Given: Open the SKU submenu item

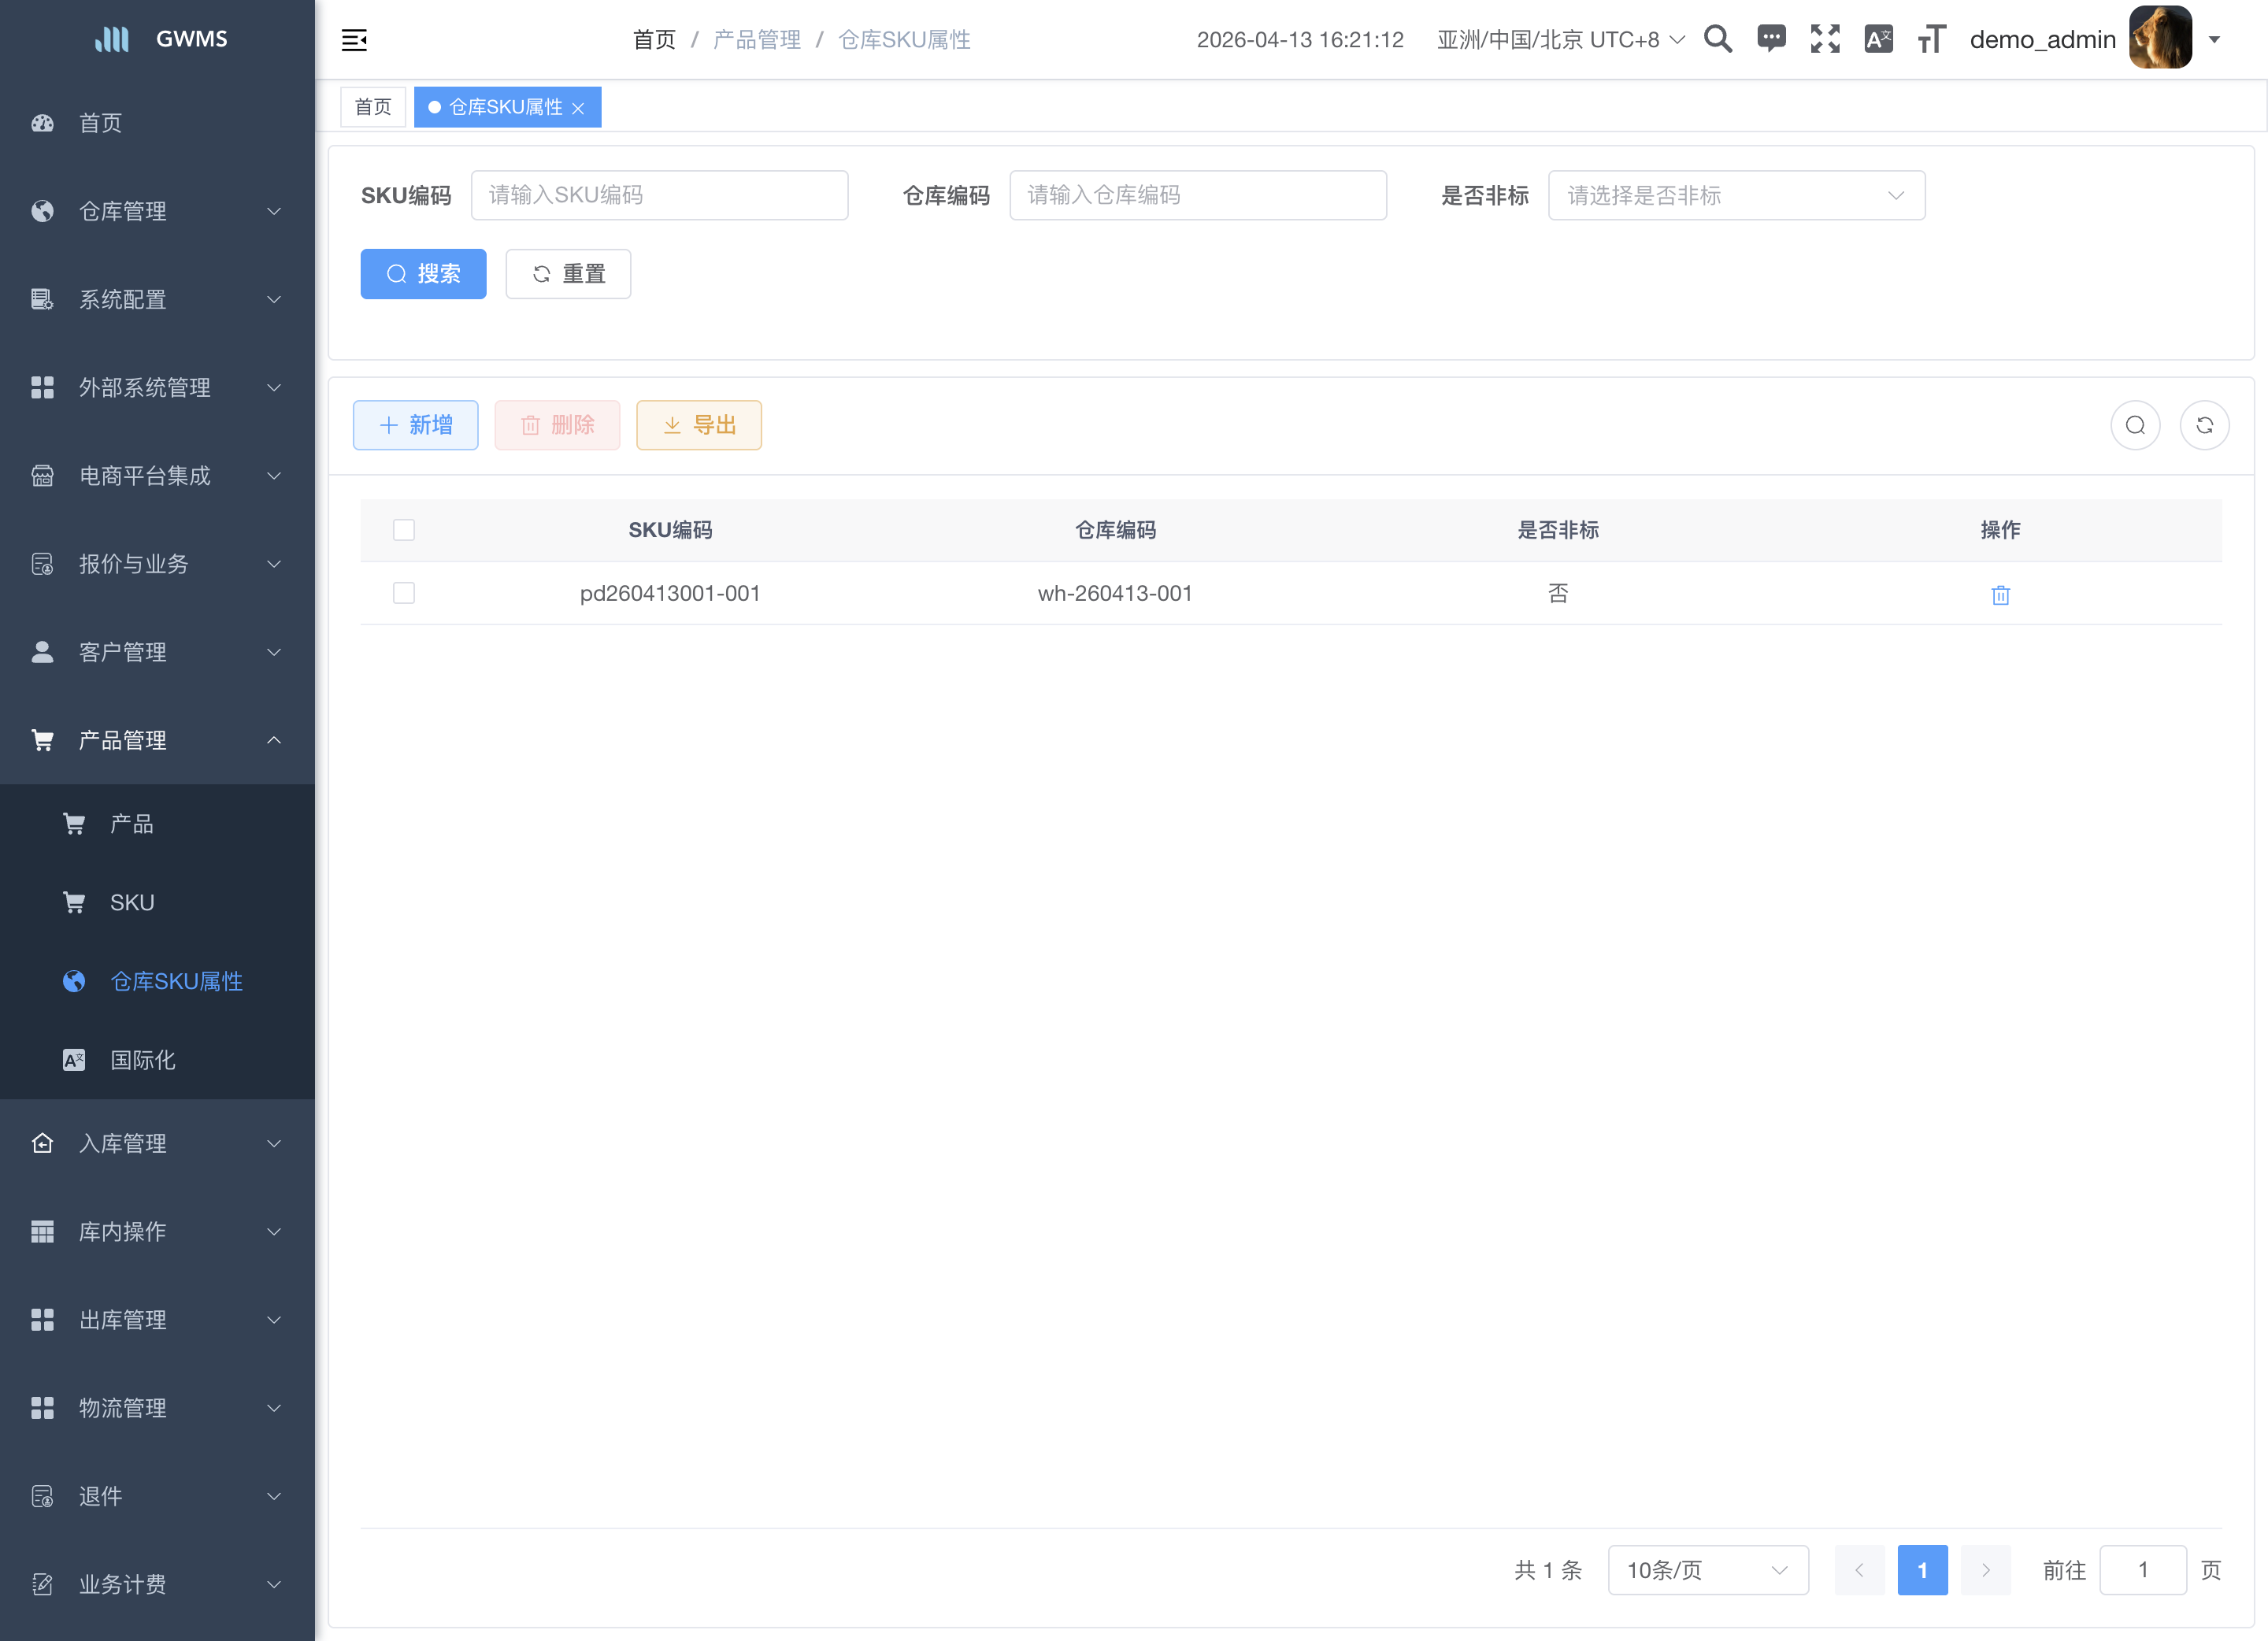Looking at the screenshot, I should (157, 902).
